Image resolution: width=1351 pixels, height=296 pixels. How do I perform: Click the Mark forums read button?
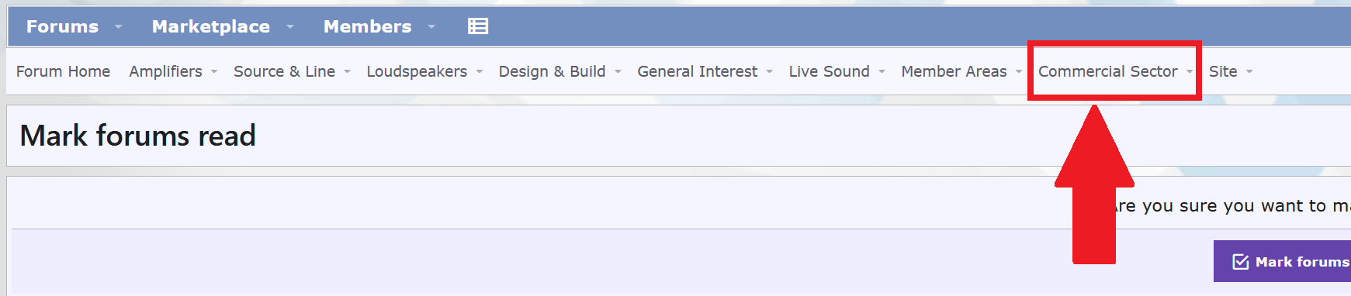click(x=1283, y=261)
